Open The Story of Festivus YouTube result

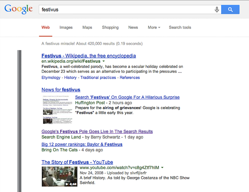point(77,162)
